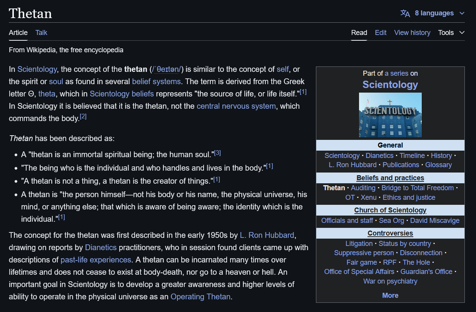Open the Tools dropdown menu
Image resolution: width=476 pixels, height=312 pixels.
[x=451, y=33]
